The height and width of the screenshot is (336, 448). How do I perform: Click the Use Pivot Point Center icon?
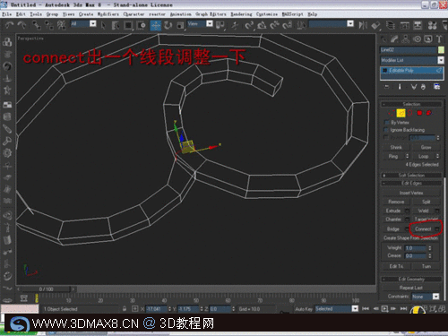point(220,25)
